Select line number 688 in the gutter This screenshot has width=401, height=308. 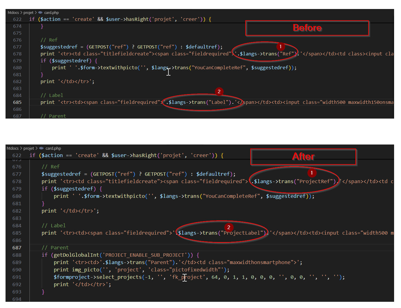pyautogui.click(x=17, y=255)
